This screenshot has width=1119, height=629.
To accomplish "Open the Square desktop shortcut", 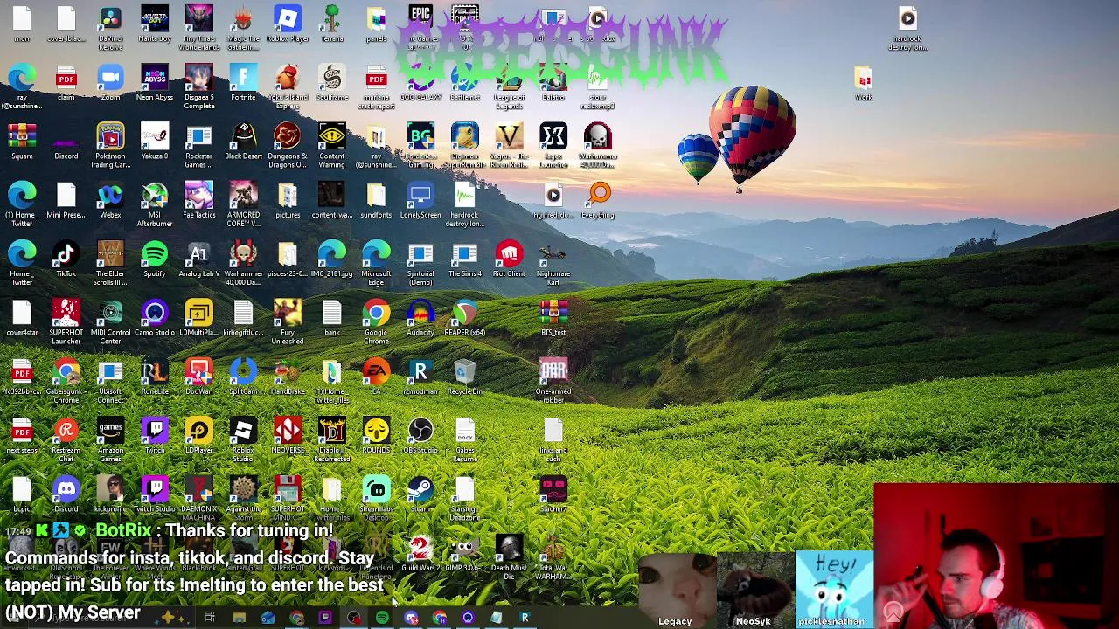I will point(22,142).
